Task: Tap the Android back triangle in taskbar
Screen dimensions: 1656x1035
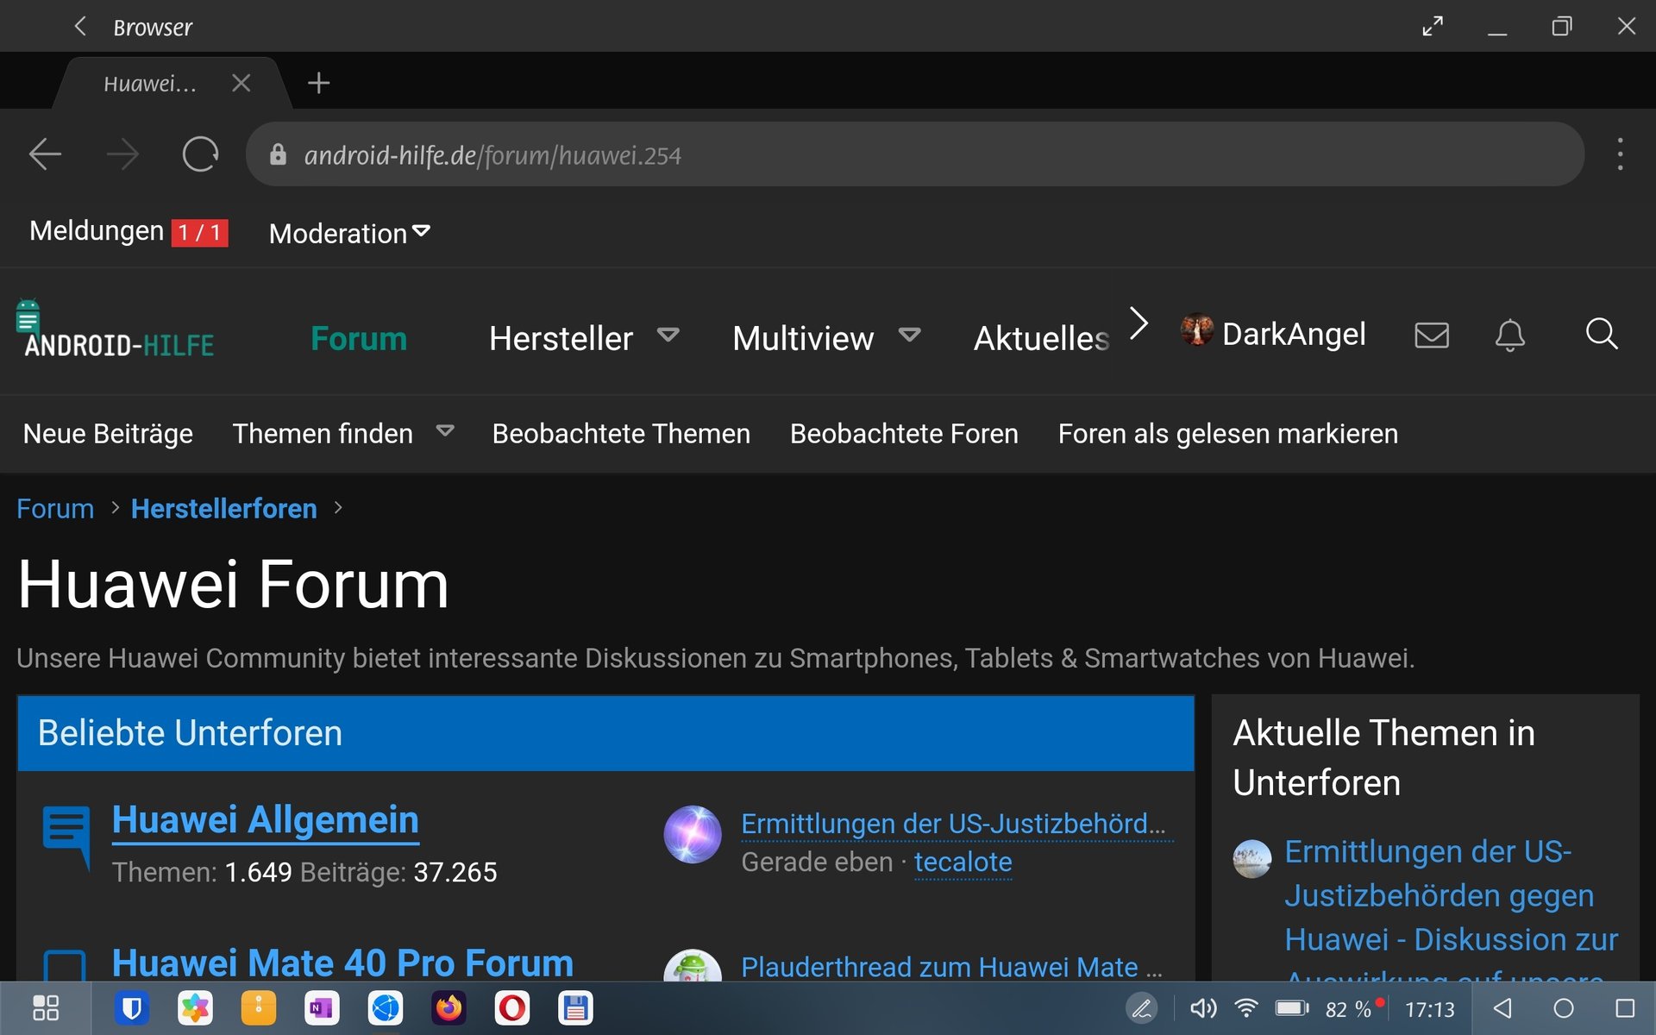Action: click(1502, 1008)
